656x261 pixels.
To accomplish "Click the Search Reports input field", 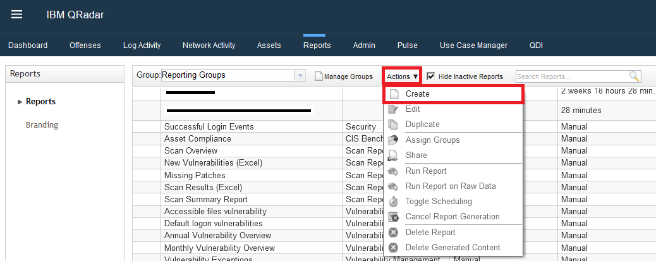I will point(573,76).
